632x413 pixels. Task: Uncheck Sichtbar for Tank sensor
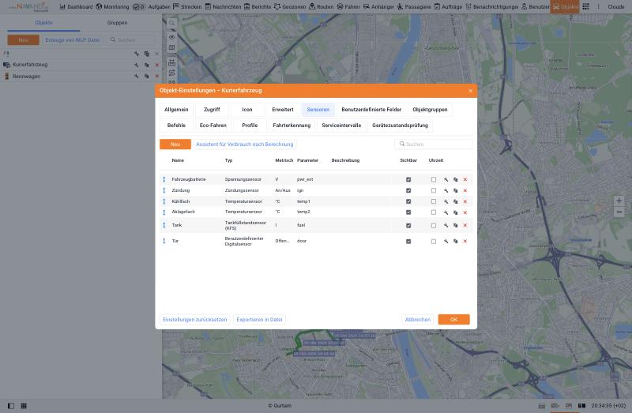coord(408,226)
